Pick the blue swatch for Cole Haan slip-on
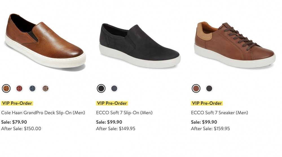 click(x=32, y=88)
